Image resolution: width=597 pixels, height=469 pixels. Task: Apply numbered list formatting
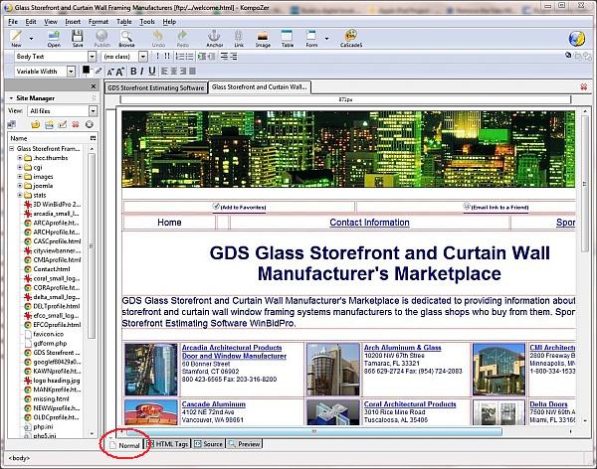pyautogui.click(x=180, y=57)
